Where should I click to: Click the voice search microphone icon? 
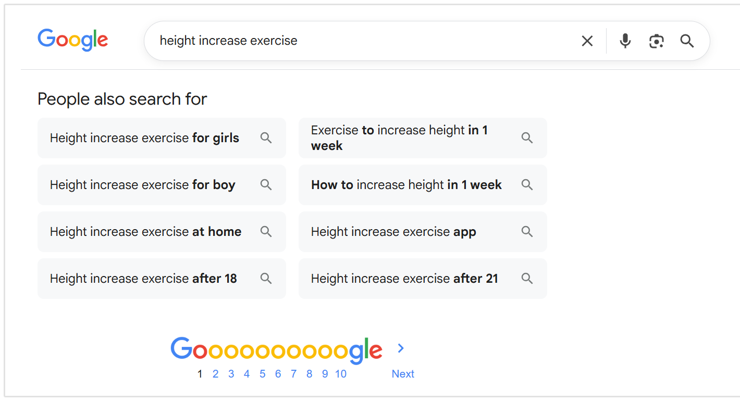(x=625, y=41)
